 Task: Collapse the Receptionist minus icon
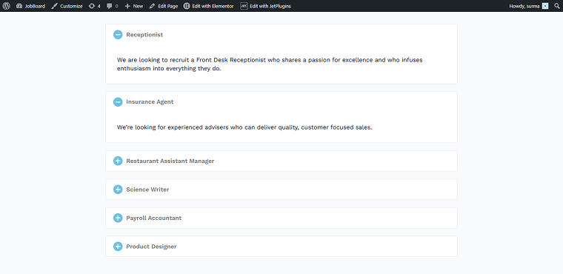click(118, 35)
